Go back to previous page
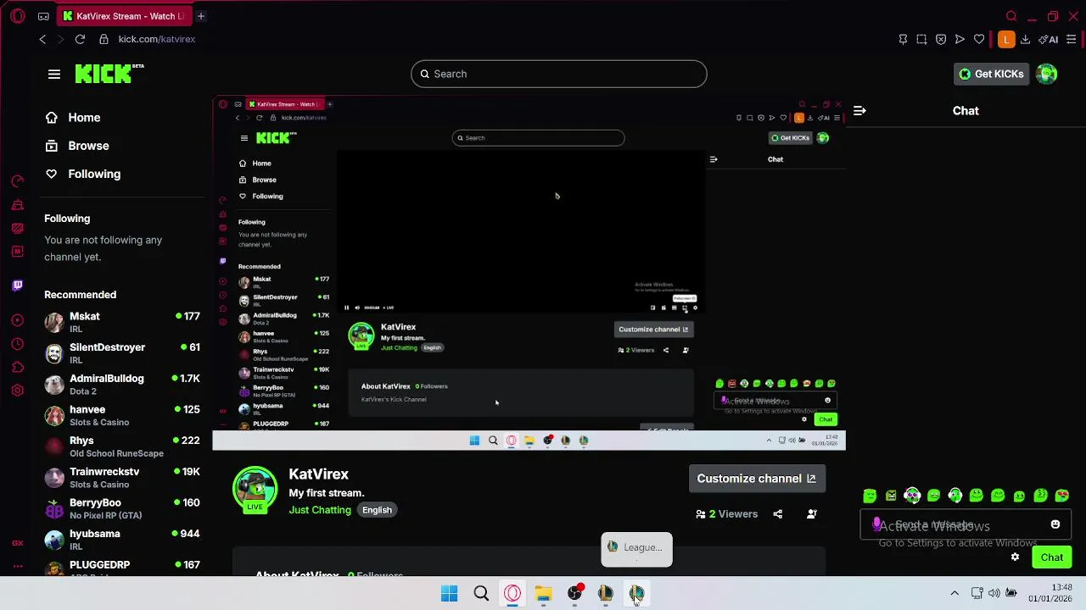Viewport: 1086px width, 610px height. tap(42, 39)
